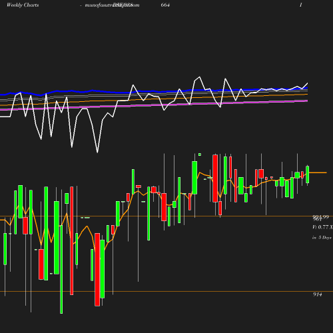Select the "664" value in the header
333x333 pixels.
(x=165, y=5)
